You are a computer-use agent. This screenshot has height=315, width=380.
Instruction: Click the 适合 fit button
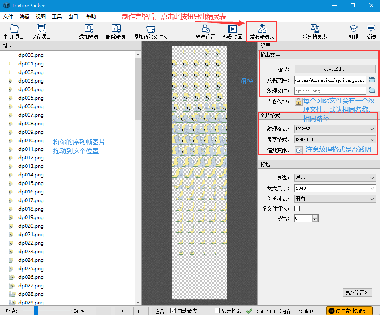pos(159,311)
